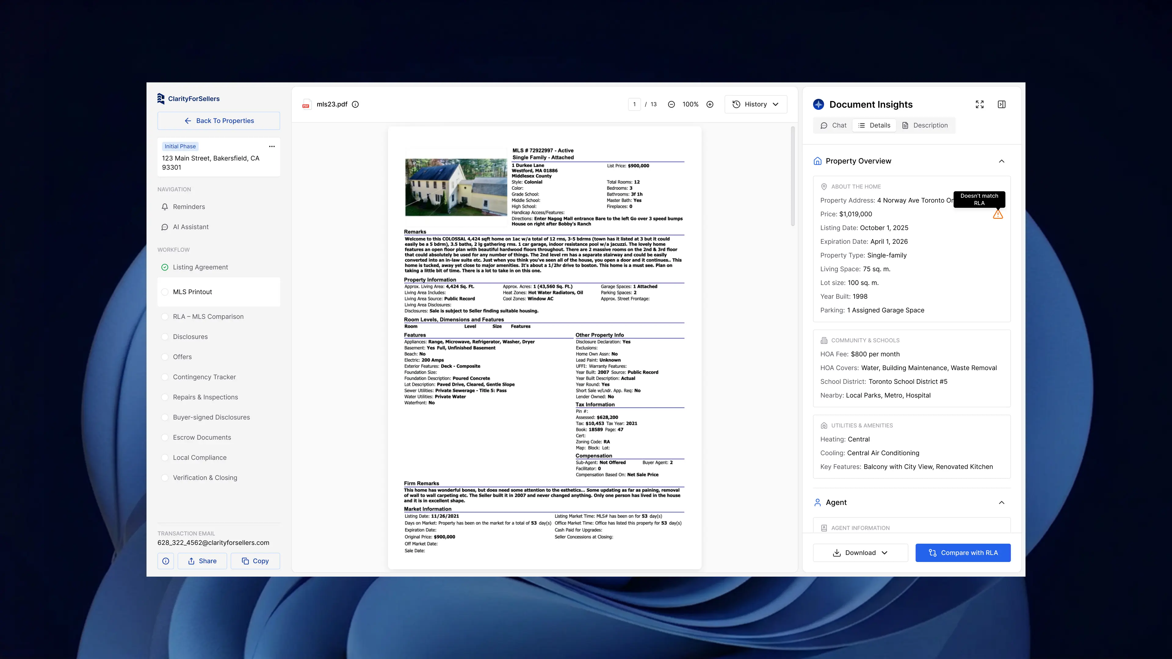
Task: Collapse the Property Overview section
Action: click(x=1001, y=161)
